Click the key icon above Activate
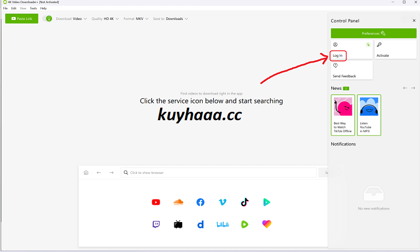The width and height of the screenshot is (420, 252). point(379,45)
